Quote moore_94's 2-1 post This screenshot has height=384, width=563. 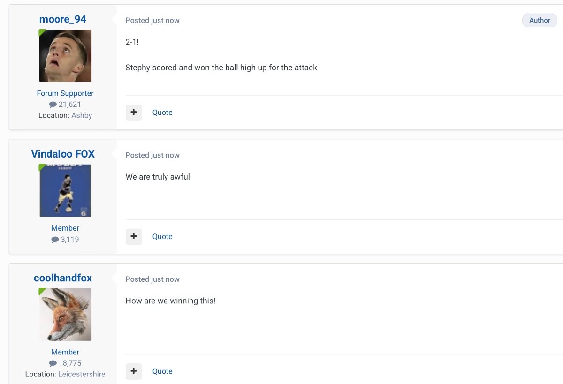(162, 113)
